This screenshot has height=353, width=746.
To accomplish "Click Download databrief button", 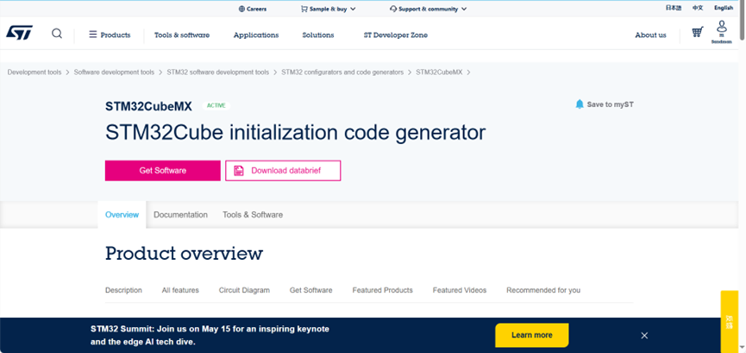I will [x=283, y=171].
